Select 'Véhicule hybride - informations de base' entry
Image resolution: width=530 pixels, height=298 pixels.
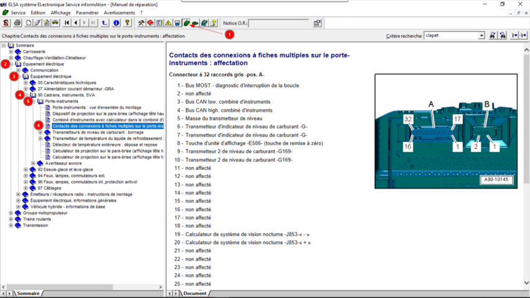[x=68, y=207]
